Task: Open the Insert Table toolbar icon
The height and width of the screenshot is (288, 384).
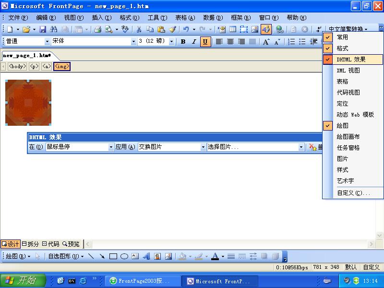Action: 232,30
